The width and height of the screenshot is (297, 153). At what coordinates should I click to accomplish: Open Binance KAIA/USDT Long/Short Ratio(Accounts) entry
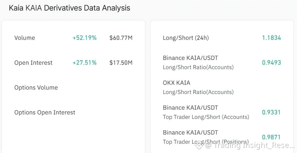198,62
